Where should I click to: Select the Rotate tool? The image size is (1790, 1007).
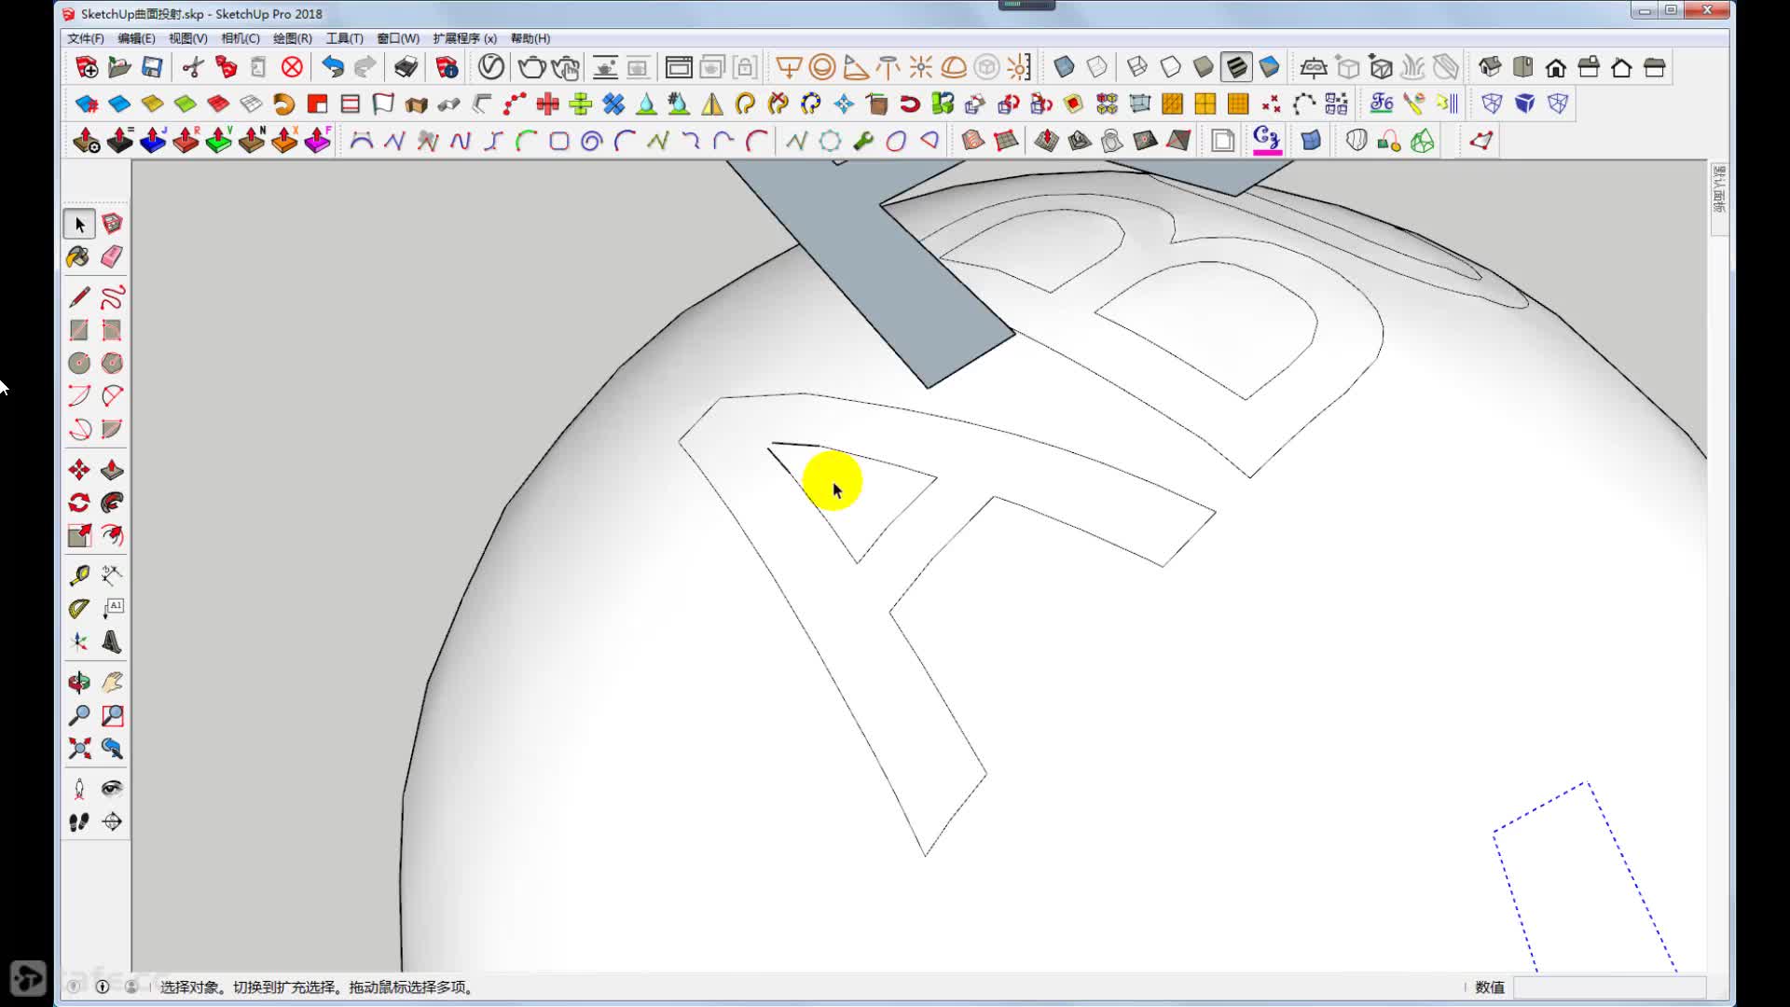[79, 503]
